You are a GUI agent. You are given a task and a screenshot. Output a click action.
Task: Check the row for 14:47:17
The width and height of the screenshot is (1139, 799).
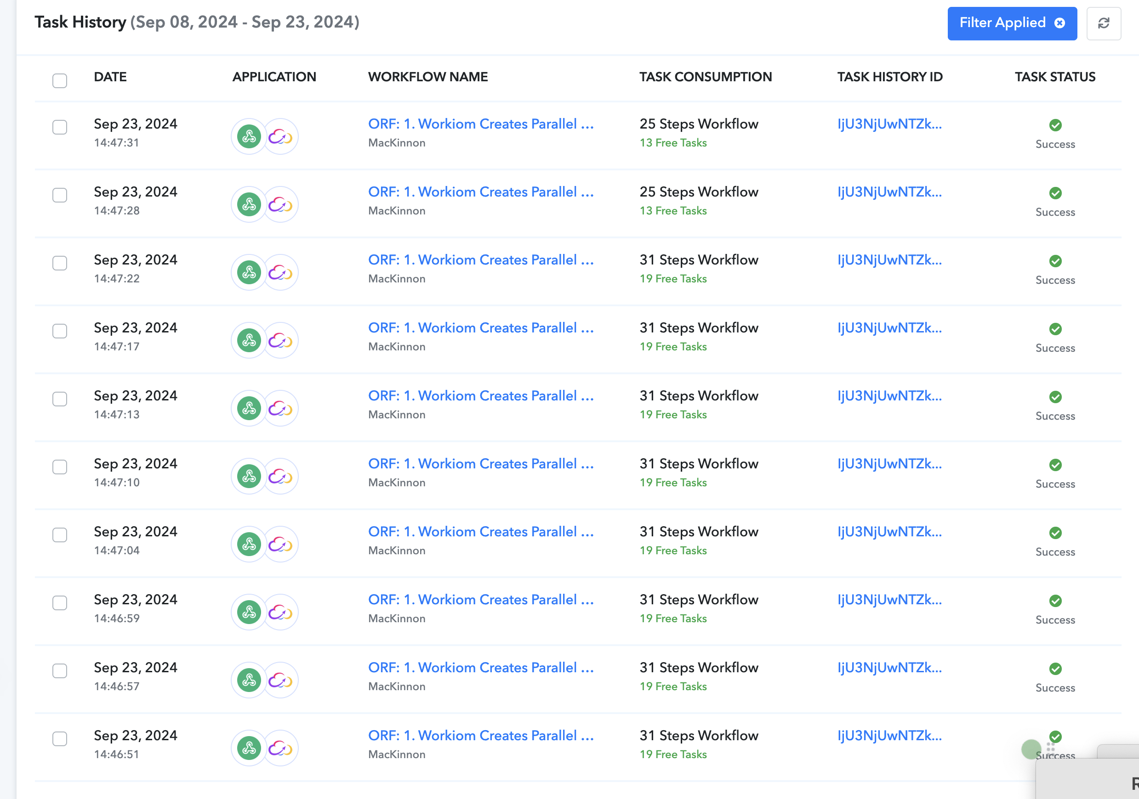[x=60, y=331]
